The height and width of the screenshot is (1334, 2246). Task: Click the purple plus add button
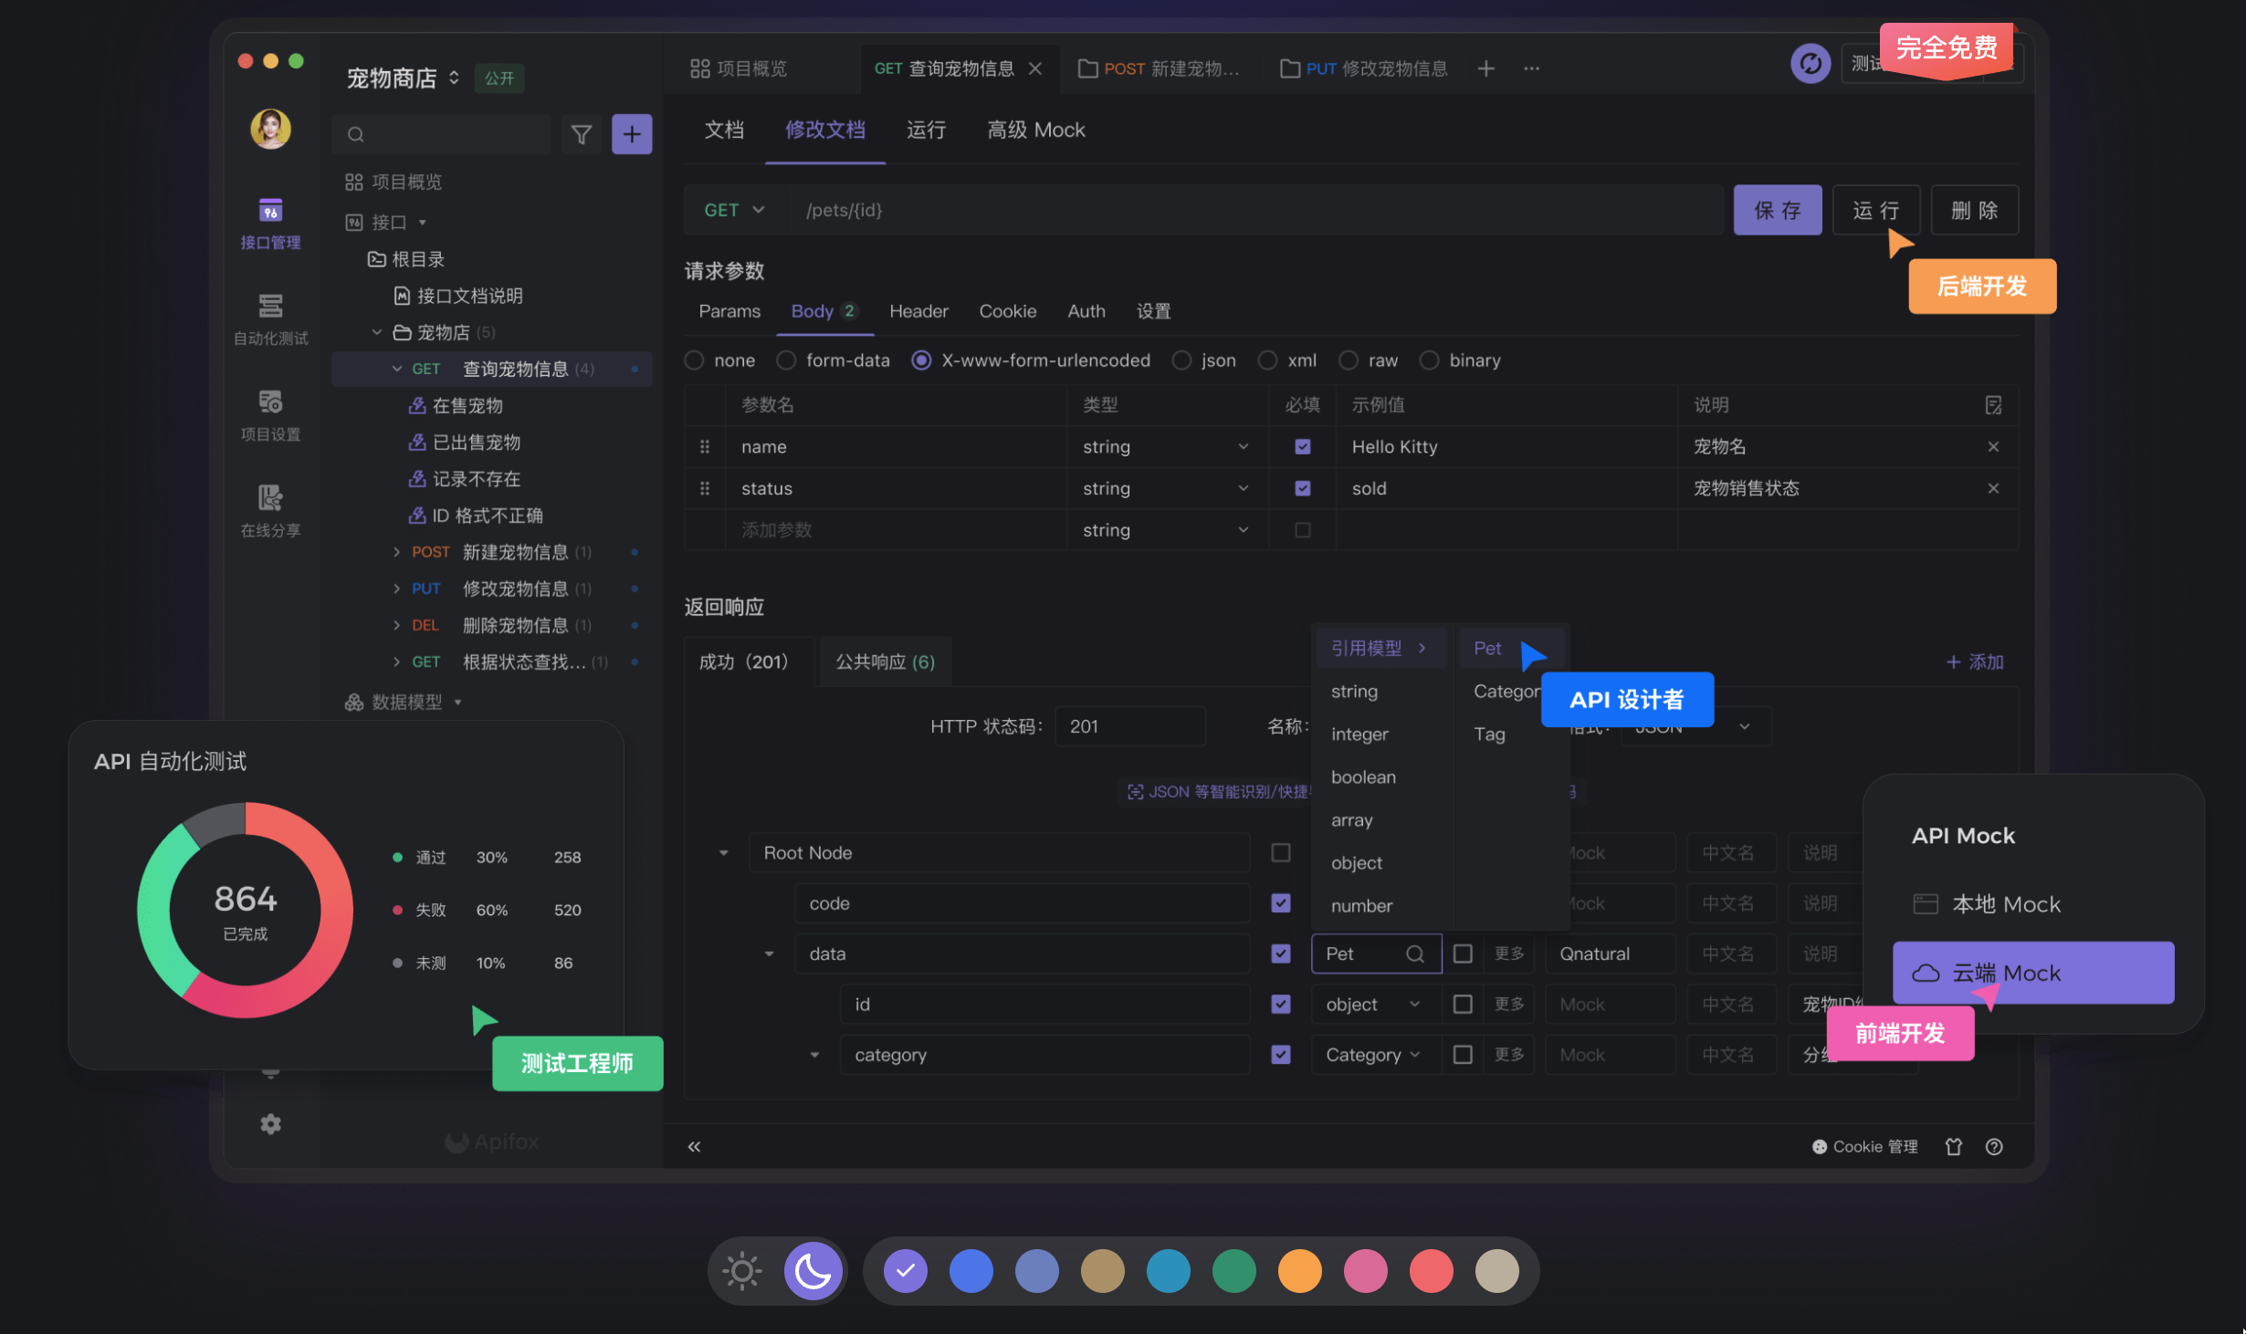632,134
